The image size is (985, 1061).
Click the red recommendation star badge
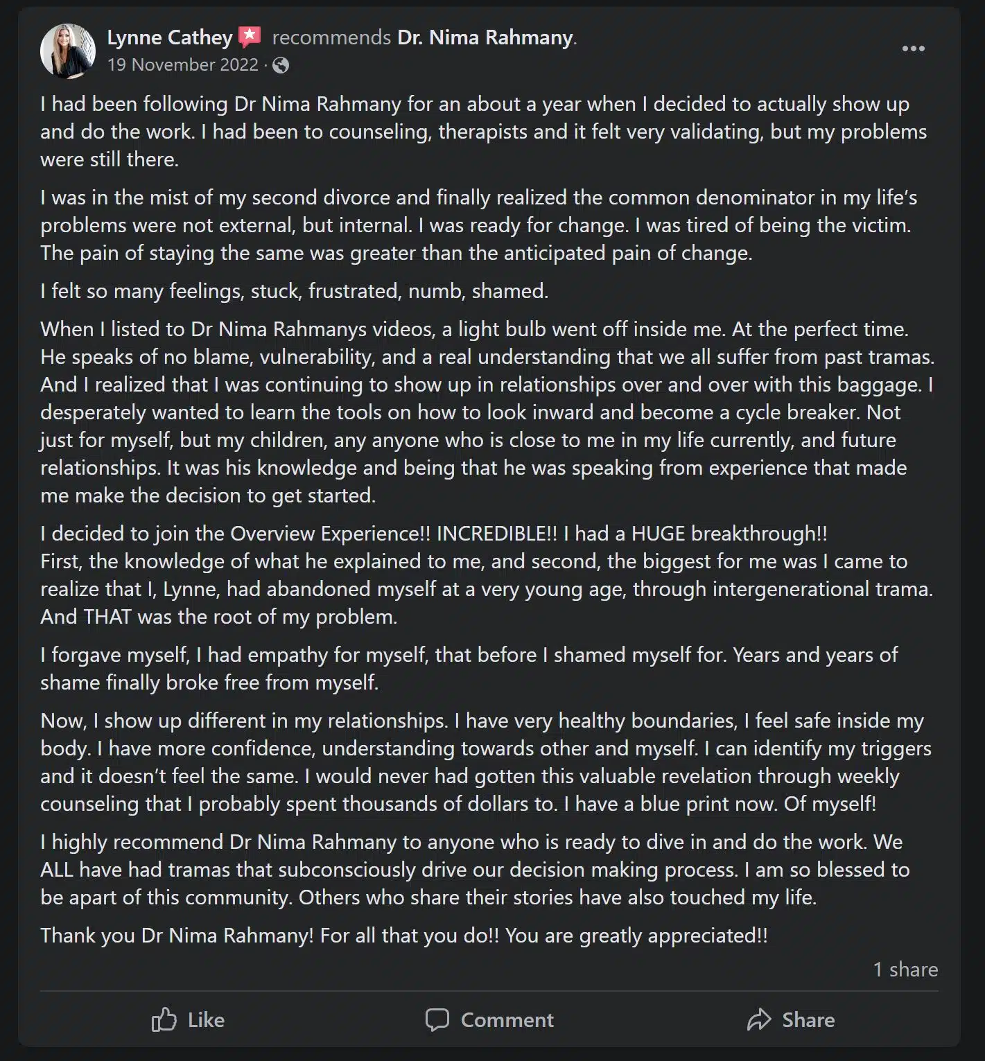point(250,37)
